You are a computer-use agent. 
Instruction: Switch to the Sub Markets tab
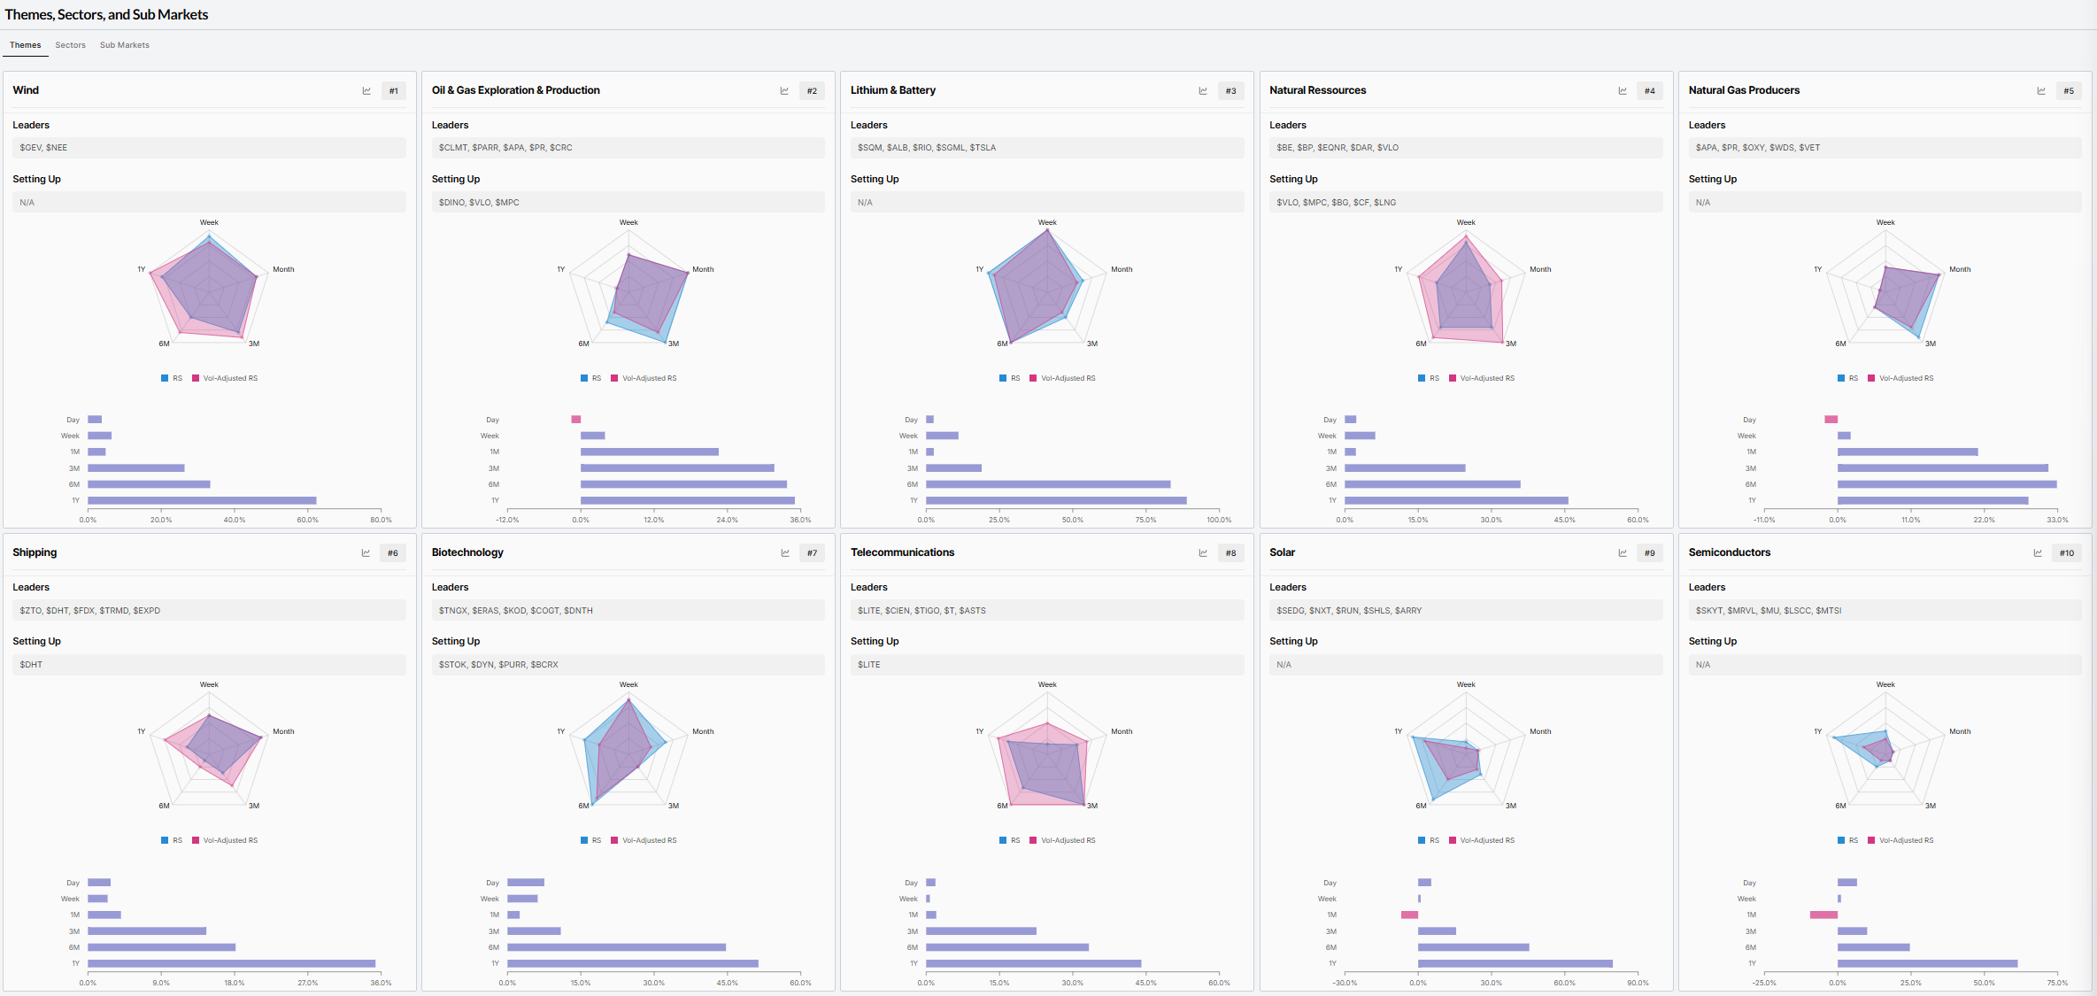coord(124,45)
